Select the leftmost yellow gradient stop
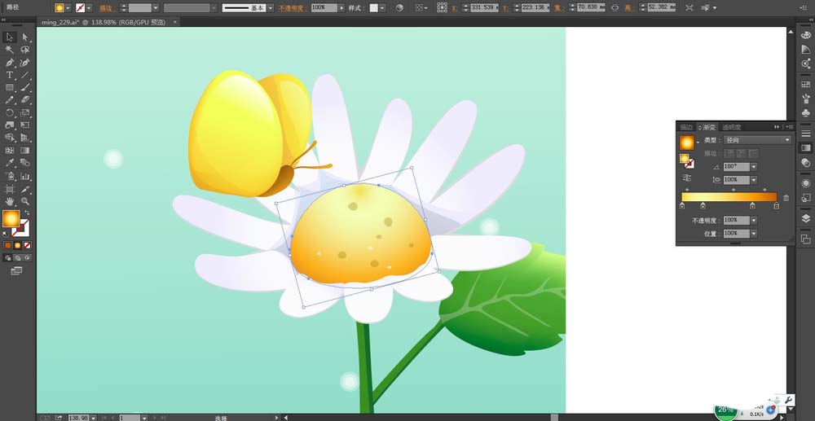 coord(682,206)
